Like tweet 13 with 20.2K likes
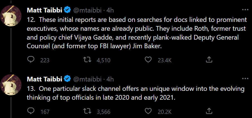 tap(149, 111)
